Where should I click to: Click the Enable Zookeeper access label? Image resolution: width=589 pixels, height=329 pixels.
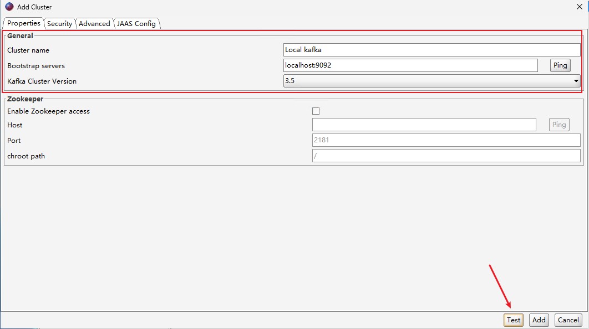coord(48,111)
